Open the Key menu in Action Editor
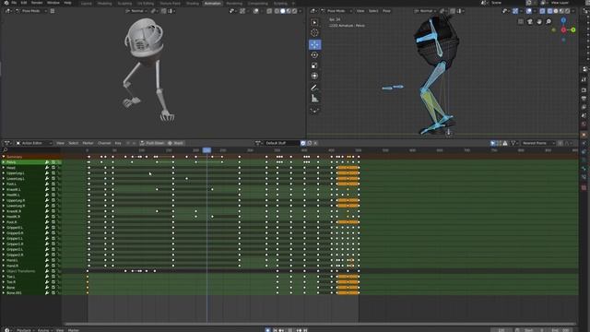The width and height of the screenshot is (590, 332). point(118,143)
